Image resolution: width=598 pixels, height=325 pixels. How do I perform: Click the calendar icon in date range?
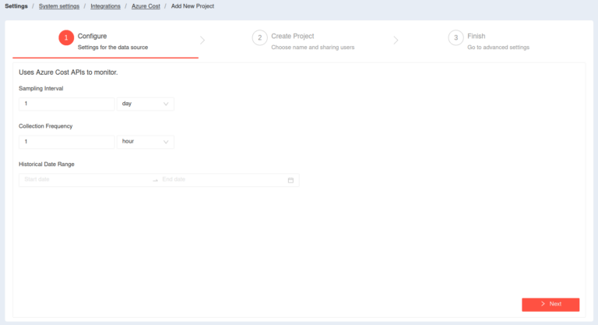click(x=290, y=180)
